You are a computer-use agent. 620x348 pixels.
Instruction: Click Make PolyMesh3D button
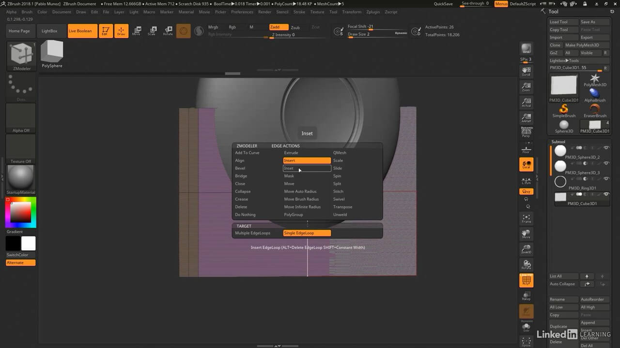coord(586,45)
